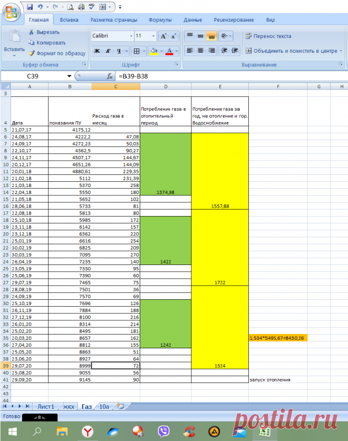Viewport: 348px width, 441px height.
Task: Open the Calibri font name dropdown
Action: [x=131, y=36]
